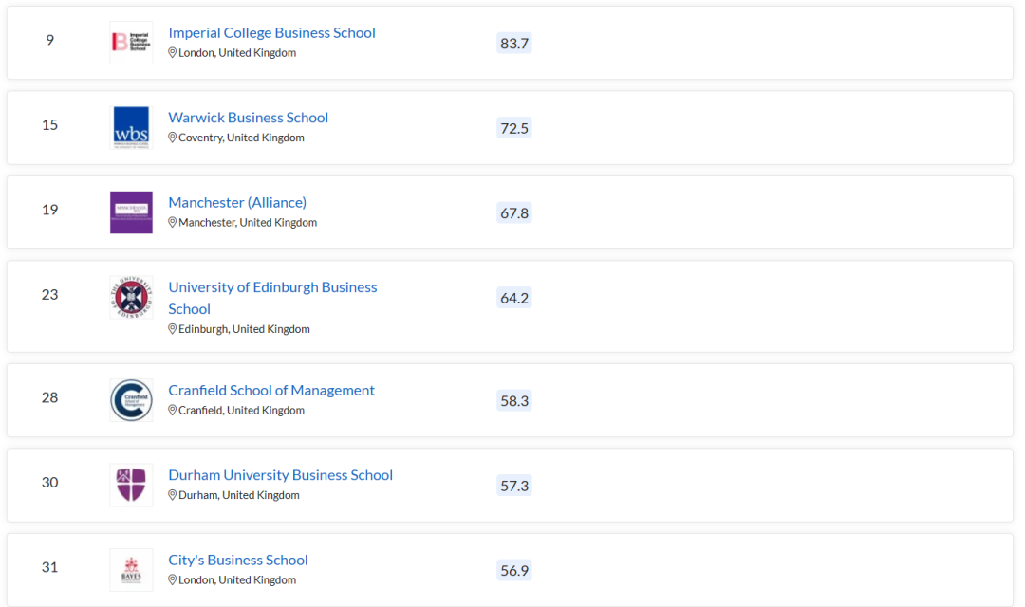Open the City's Business School link
Screen dimensions: 1025x607
(238, 560)
